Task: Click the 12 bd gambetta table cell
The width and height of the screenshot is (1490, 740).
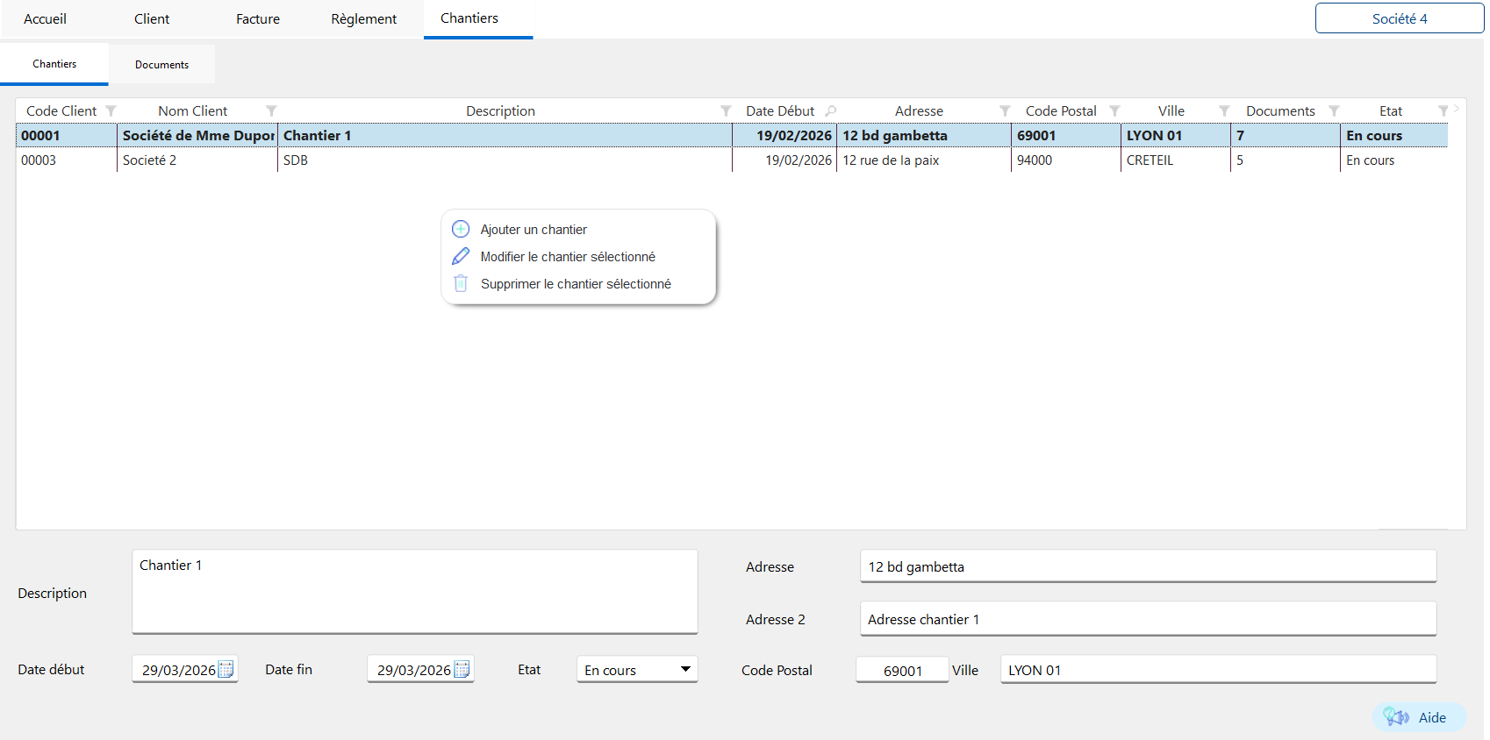Action: coord(923,135)
